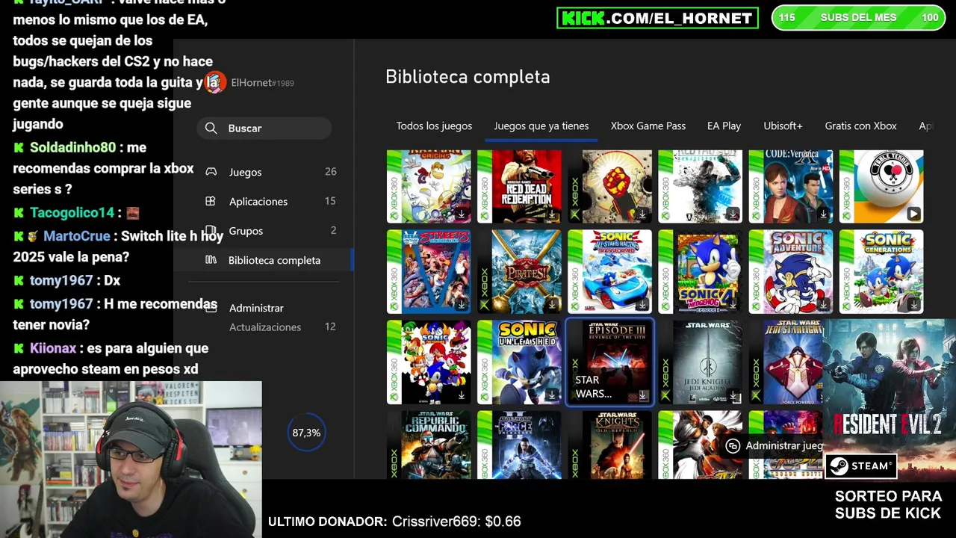
Task: Switch to the Gratis con Xbox tab
Action: 860,126
